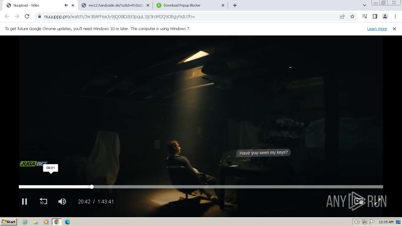Open Chrome three-dot menu
Image resolution: width=402 pixels, height=226 pixels.
(x=395, y=16)
